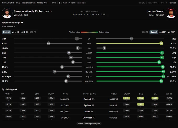Click the batter-side WHIFF column header
178x128 pixels.
tap(169, 94)
